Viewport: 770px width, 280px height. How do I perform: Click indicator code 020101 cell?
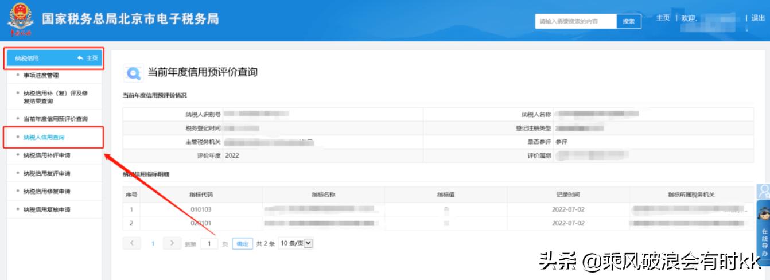201,223
